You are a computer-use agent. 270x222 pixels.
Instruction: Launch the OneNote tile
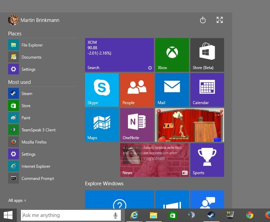[x=137, y=125]
